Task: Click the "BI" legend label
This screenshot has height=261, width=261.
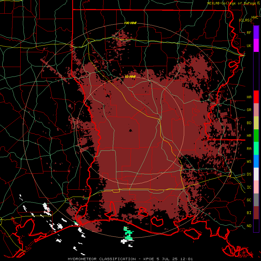Action: pos(249,213)
